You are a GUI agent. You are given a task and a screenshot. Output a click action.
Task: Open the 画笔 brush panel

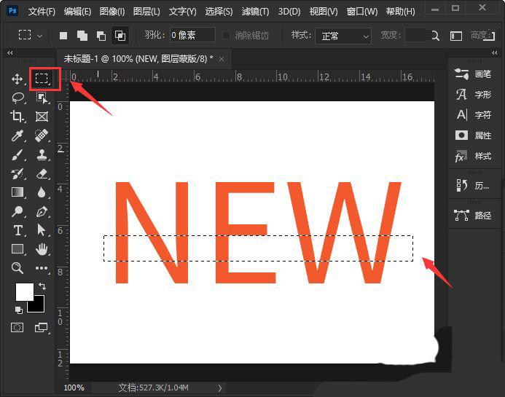[x=473, y=74]
